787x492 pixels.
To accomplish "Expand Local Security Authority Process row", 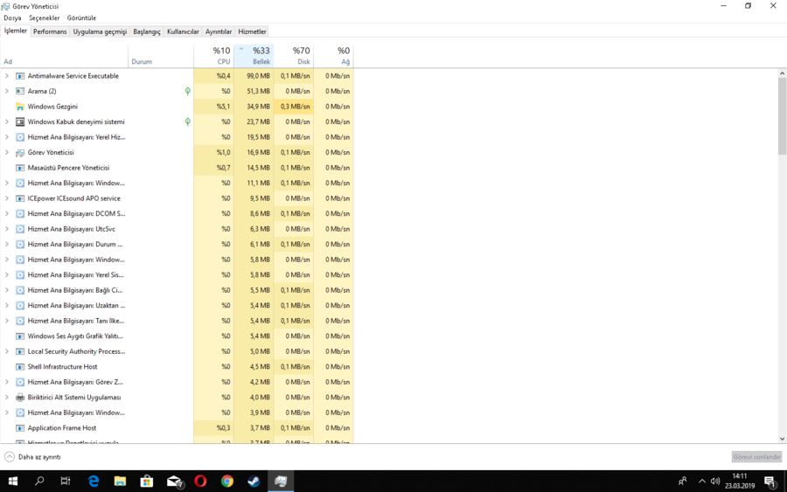I will 6,351.
